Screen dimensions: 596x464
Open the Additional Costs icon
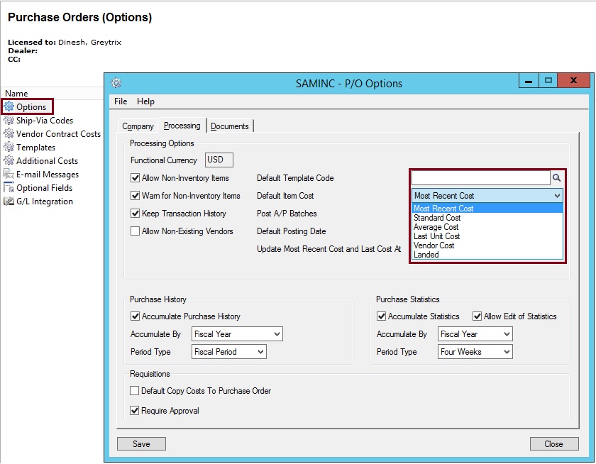point(9,161)
